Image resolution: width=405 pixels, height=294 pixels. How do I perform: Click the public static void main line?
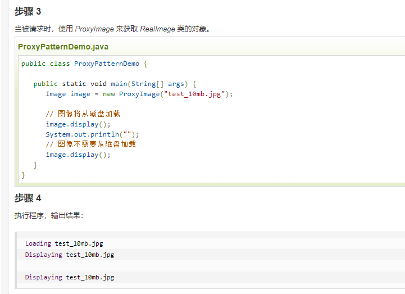[114, 84]
